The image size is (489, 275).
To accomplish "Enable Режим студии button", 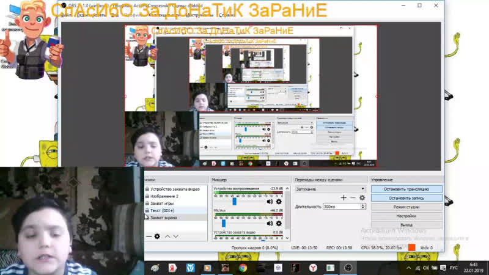I will tap(406, 207).
